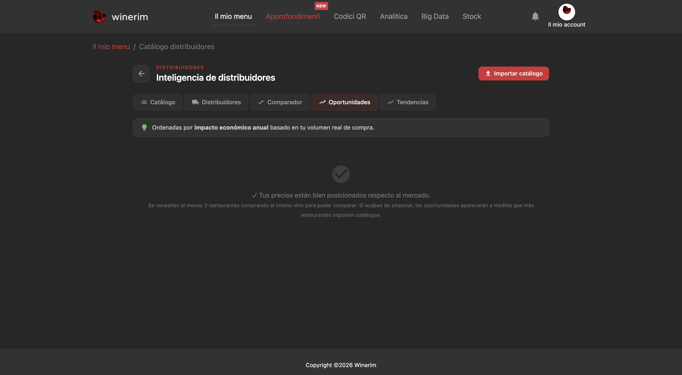Click the NEW badge above Approfondimenti

[321, 6]
